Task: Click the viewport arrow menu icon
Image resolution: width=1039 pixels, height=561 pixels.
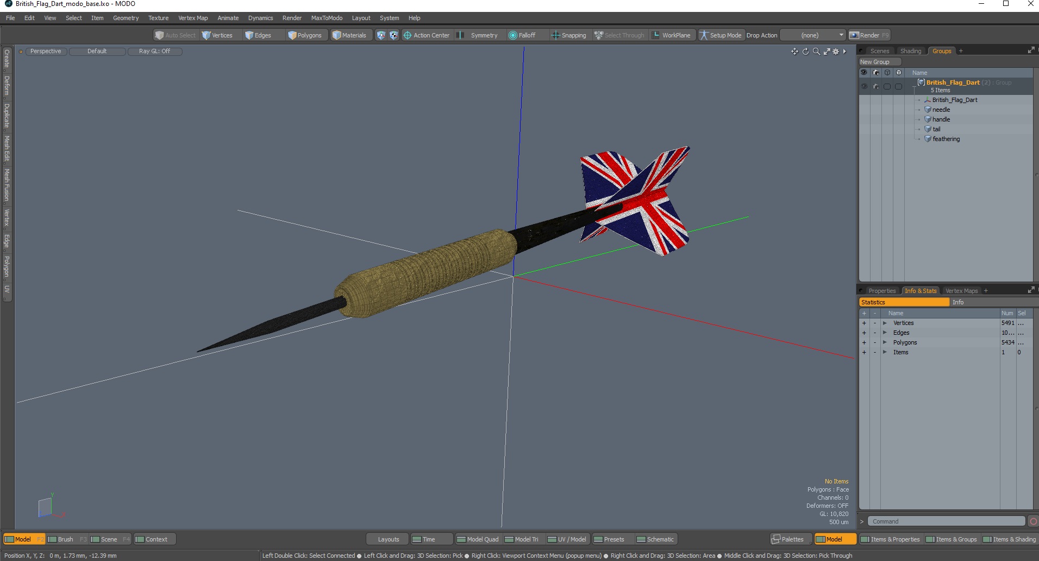Action: 844,52
